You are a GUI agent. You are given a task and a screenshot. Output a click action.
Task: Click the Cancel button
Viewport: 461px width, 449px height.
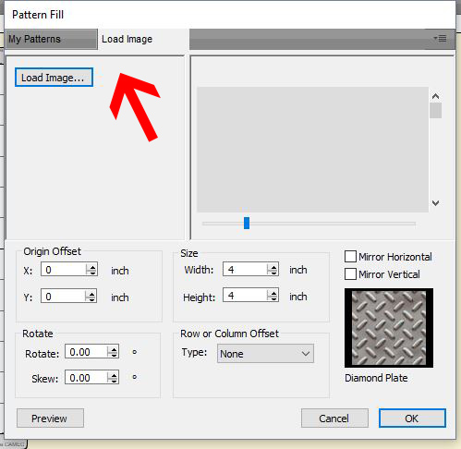pos(334,419)
